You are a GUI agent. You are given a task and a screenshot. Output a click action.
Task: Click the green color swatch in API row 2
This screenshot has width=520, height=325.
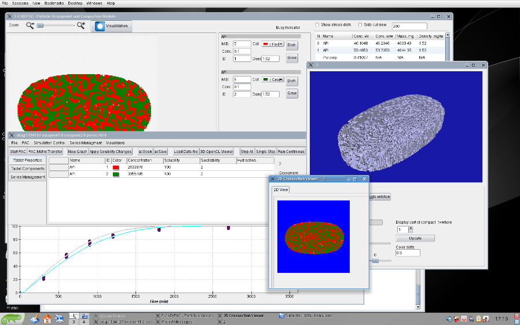tap(116, 174)
